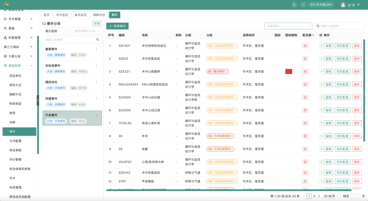Toggle fullscreen with the expand icon
This screenshot has height=201, width=368.
click(x=303, y=5)
